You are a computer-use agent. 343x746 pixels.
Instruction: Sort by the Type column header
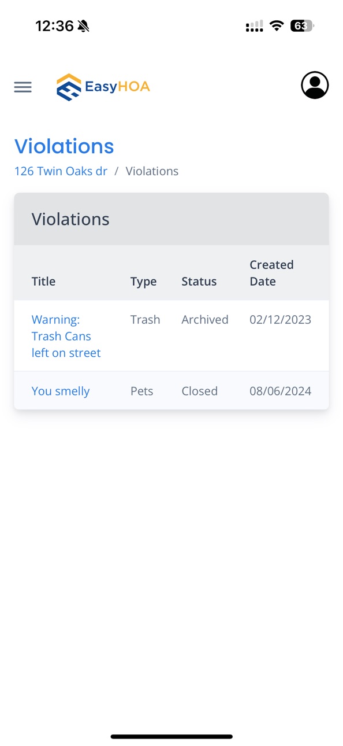[143, 282]
